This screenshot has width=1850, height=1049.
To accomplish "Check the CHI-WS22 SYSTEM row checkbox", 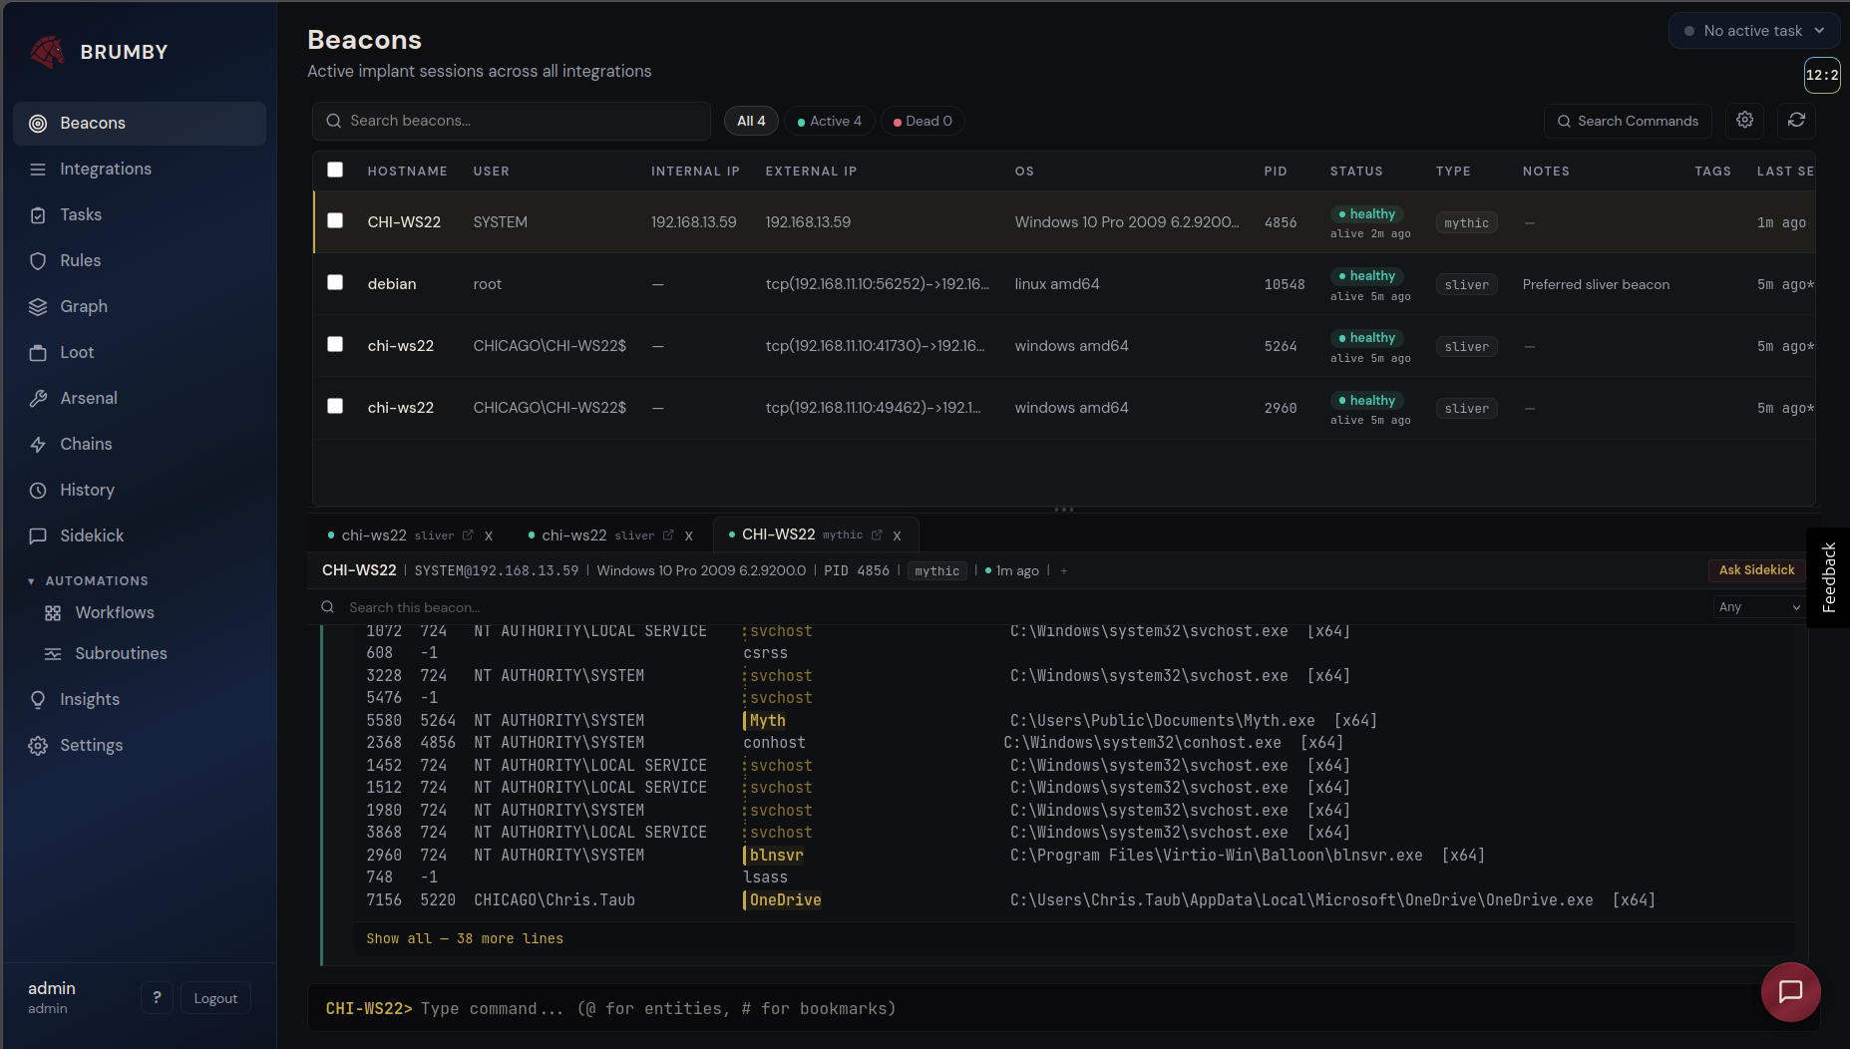I will [x=335, y=220].
